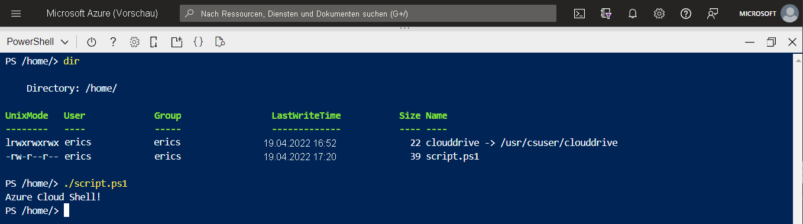
Task: Click the lrwxrwxrwx permission text
Action: coord(32,143)
